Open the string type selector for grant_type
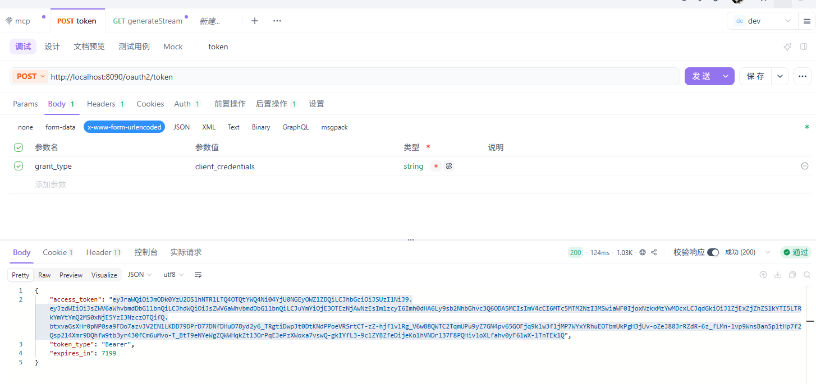Viewport: 816px width, 384px height. (x=414, y=166)
